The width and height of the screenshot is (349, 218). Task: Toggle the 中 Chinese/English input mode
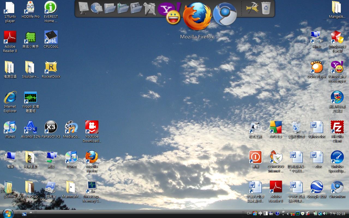click(260, 214)
